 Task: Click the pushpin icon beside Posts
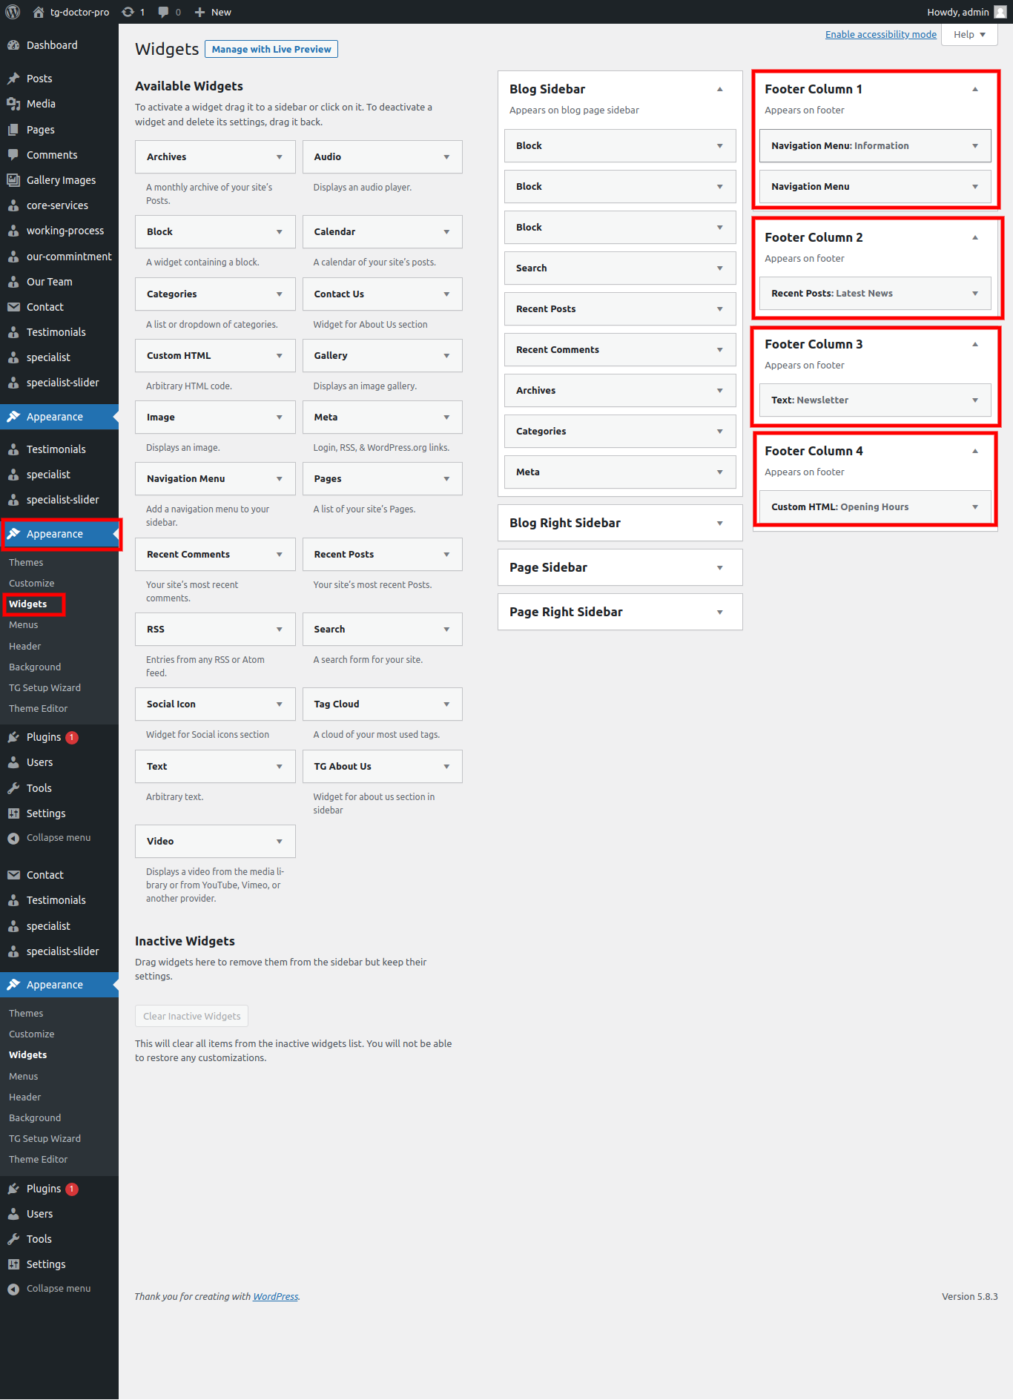(13, 79)
